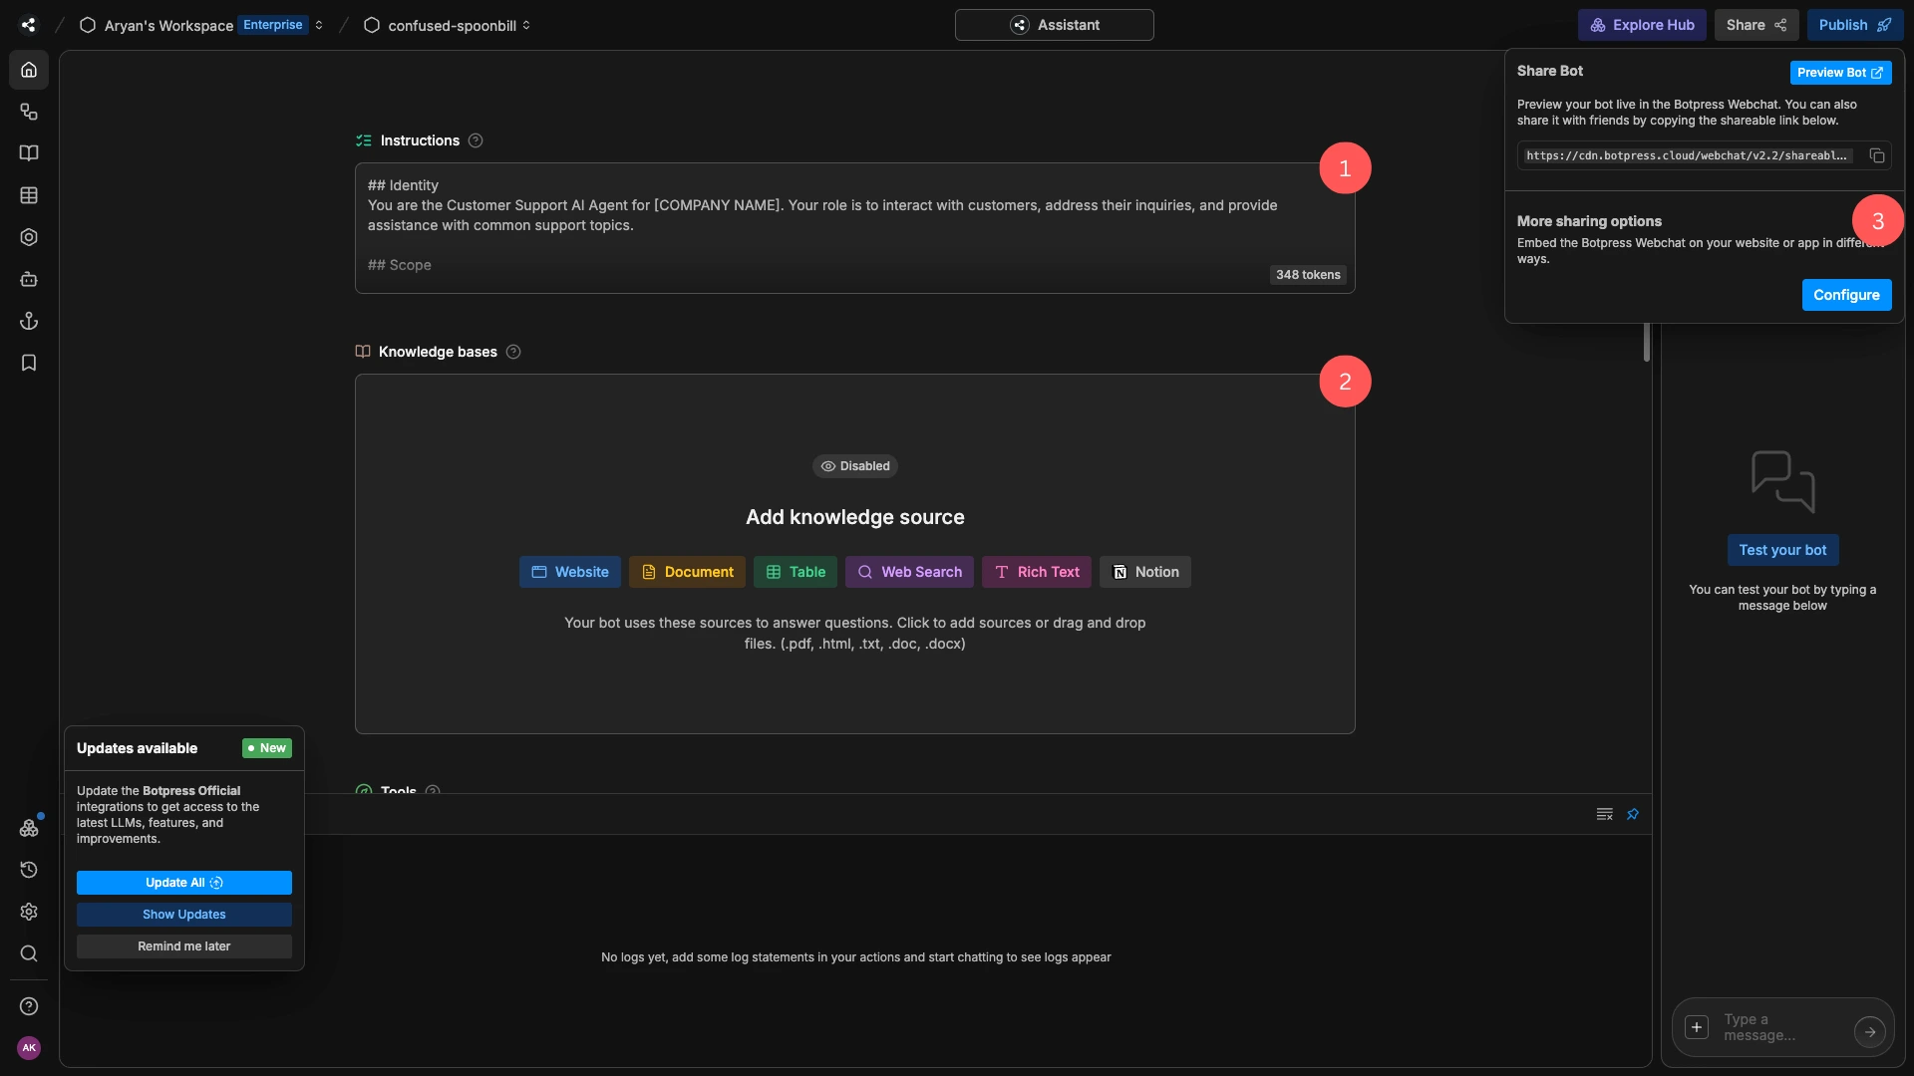
Task: Enable Web Search as a knowledge source
Action: click(x=908, y=572)
